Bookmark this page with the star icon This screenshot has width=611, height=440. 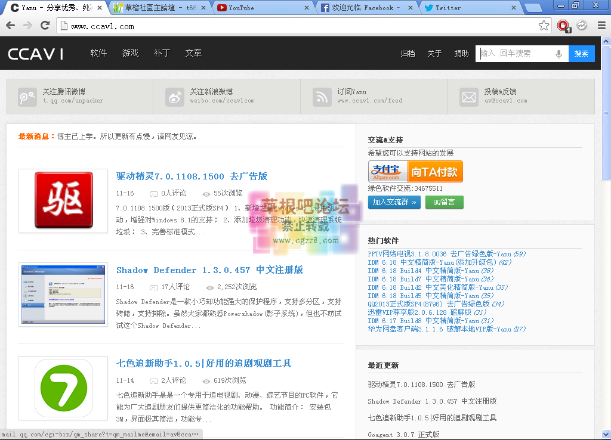click(x=544, y=26)
